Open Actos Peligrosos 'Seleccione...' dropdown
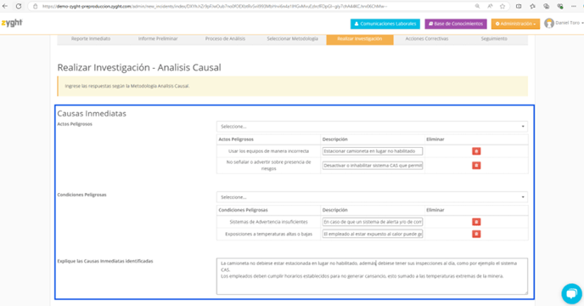Viewport: 584px width, 306px height. click(372, 127)
